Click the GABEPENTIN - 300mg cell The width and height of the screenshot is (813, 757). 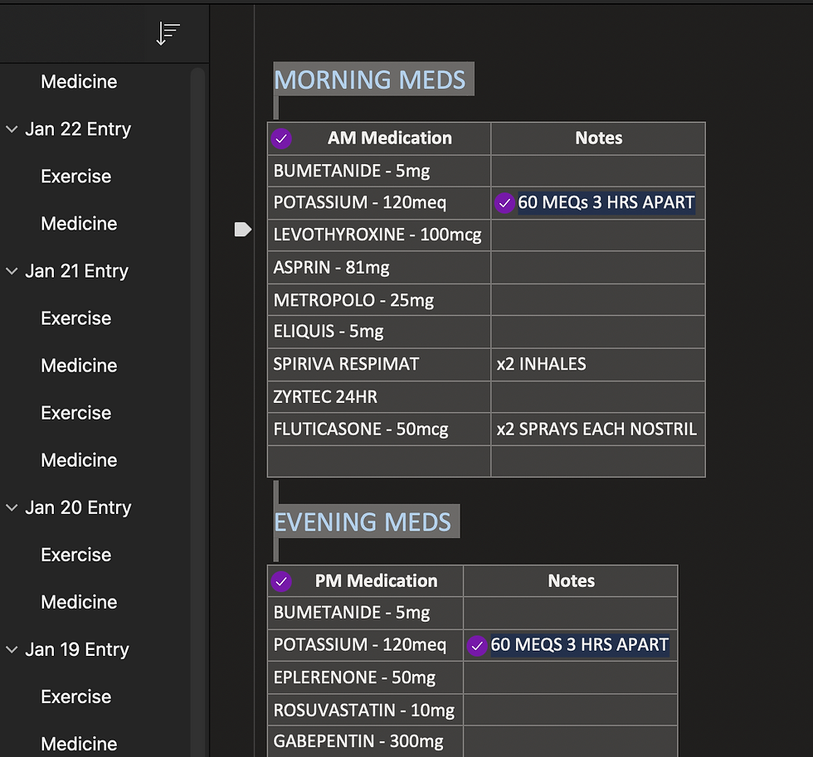(366, 741)
